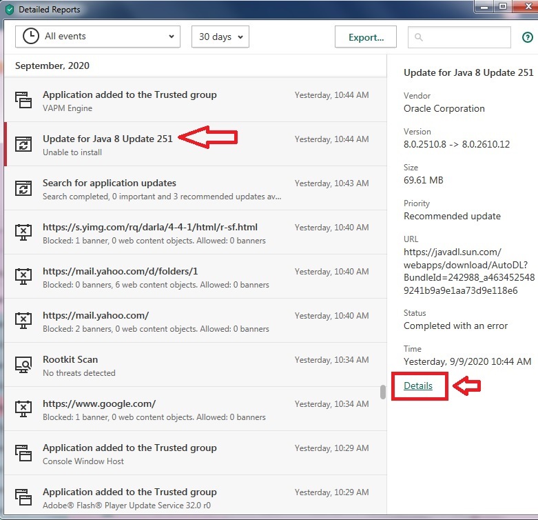Click window icon for Adobe Flash Player row
538x520 pixels.
click(23, 497)
